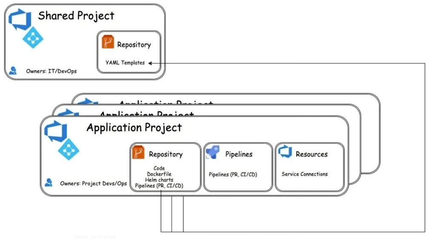
Task: Click the diamond network icon in Shared Project
Action: [x=33, y=37]
